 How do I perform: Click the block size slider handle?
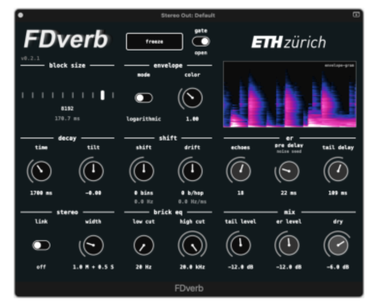coord(102,95)
